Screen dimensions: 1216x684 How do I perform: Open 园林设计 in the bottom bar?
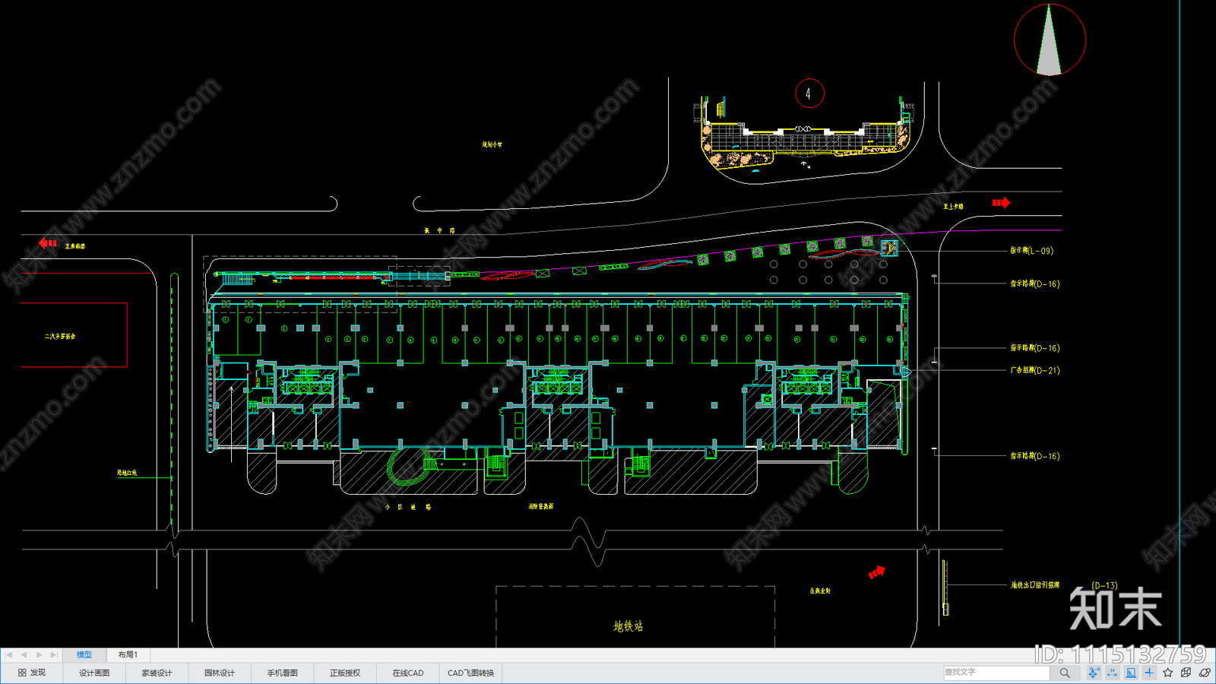[220, 673]
